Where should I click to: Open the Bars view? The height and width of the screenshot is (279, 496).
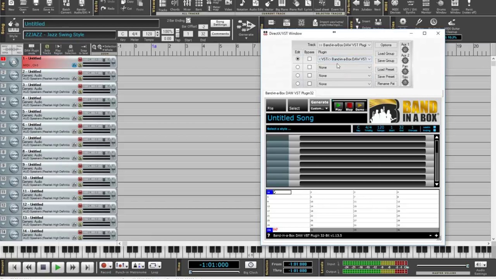click(199, 5)
